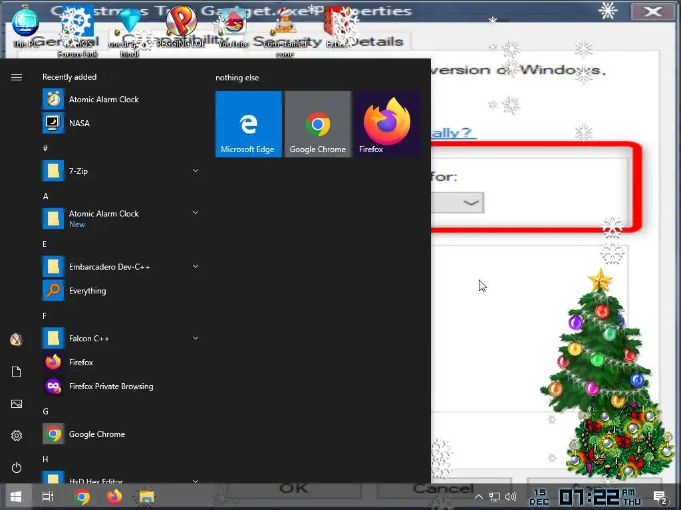Open the PEGGING LOL desktop icon
The width and height of the screenshot is (681, 510).
[181, 27]
